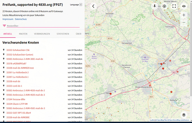Open the Über tab
The width and height of the screenshot is (192, 123).
click(79, 34)
